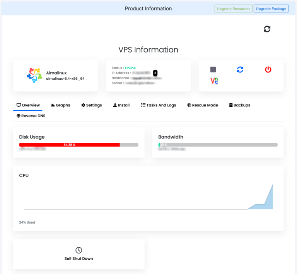Click the blue restart VPS icon
Viewport: 297px width, 274px height.
tap(240, 70)
